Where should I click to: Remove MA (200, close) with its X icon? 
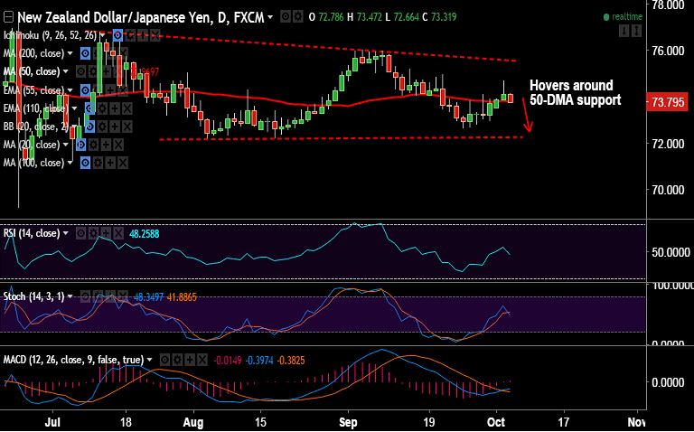(123, 53)
